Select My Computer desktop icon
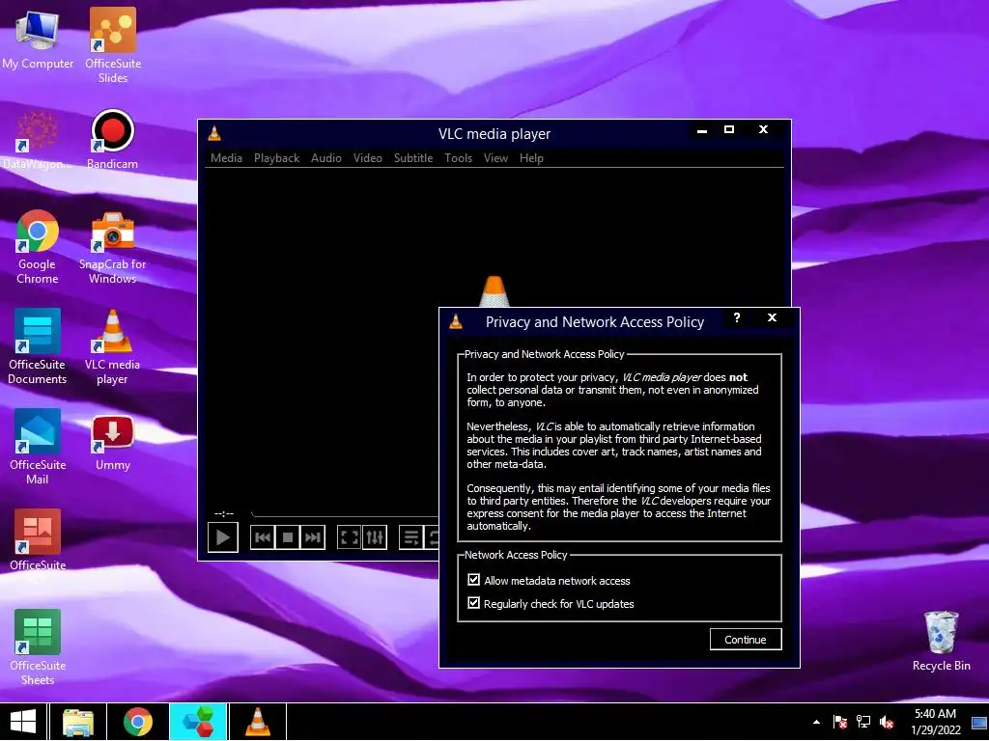The image size is (989, 741). point(38,41)
